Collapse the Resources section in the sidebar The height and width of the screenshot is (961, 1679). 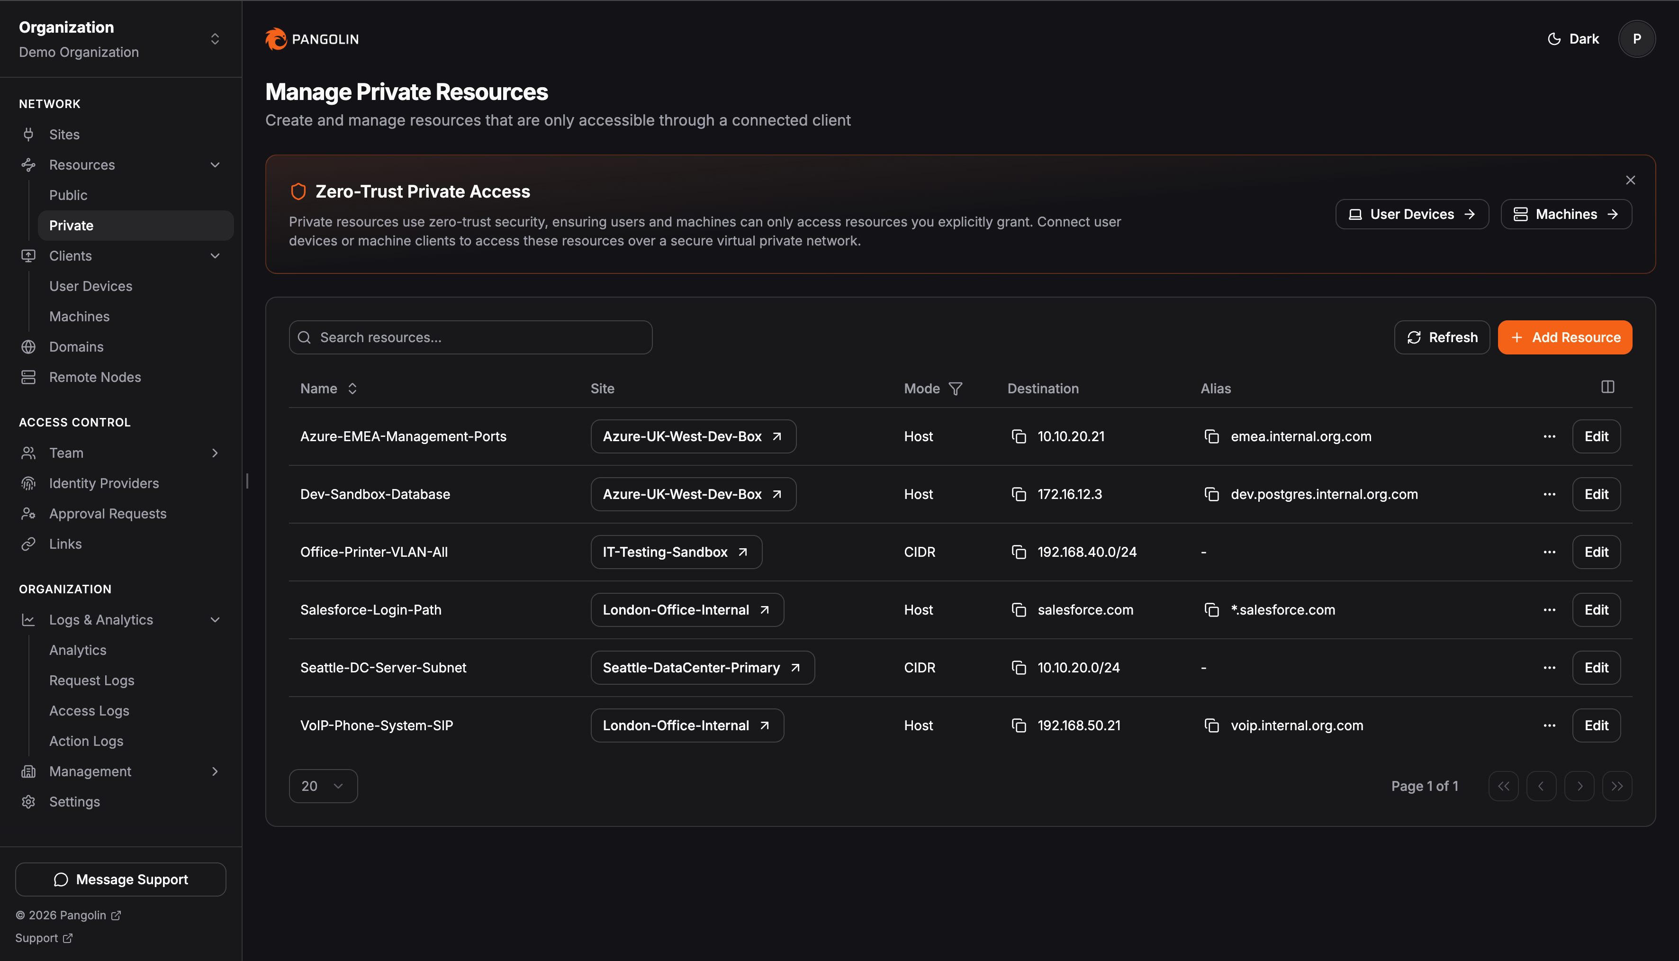(x=215, y=164)
